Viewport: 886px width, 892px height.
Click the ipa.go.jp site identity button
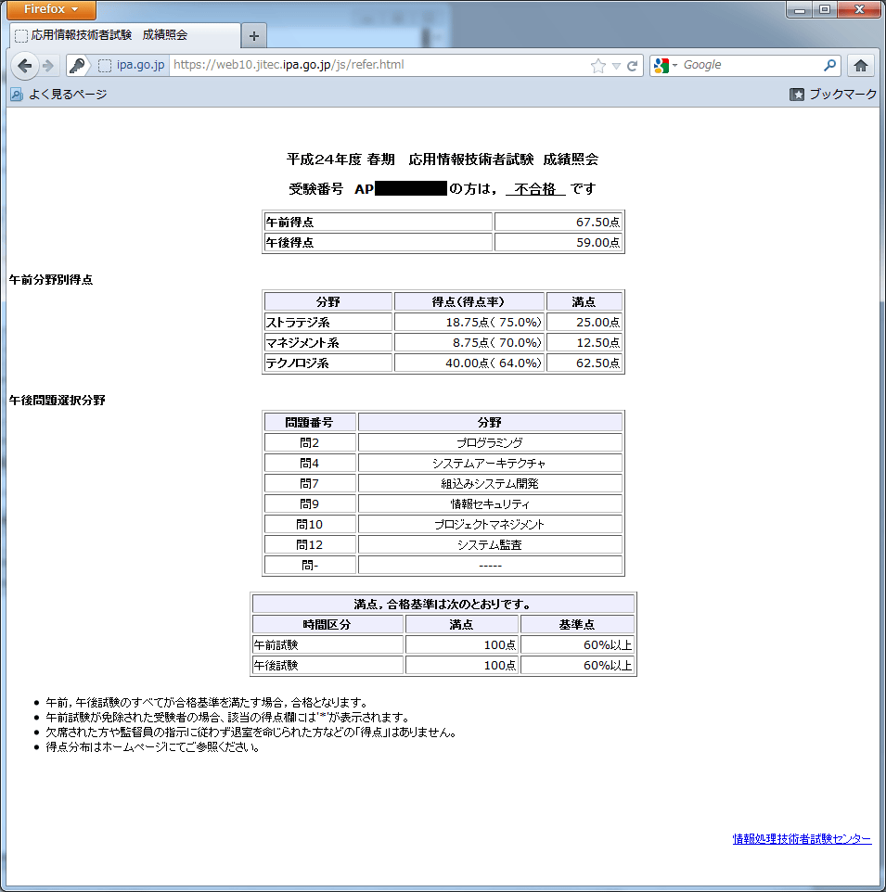tap(132, 66)
